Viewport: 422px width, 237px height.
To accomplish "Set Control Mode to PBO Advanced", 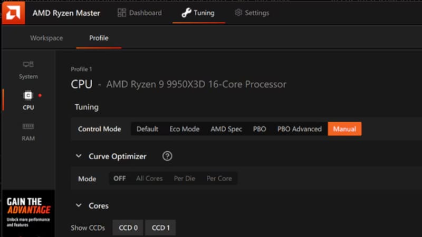I will coord(299,129).
